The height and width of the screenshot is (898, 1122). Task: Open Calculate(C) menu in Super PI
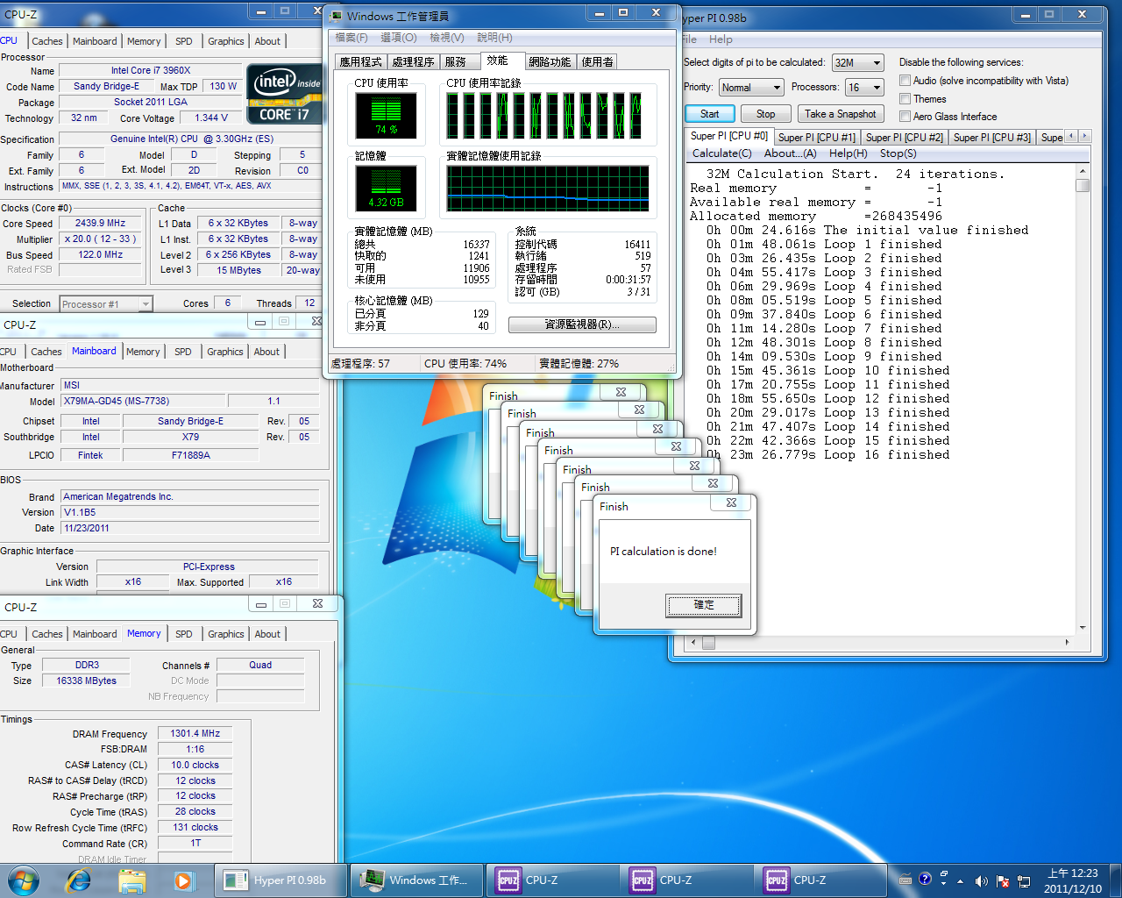coord(722,153)
